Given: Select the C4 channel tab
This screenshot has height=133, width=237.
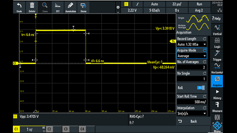Looking at the screenshot, I should click(x=82, y=129).
